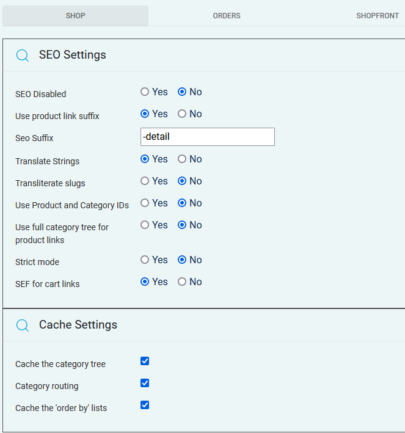Click the Cache Settings magnifier icon

tap(23, 326)
